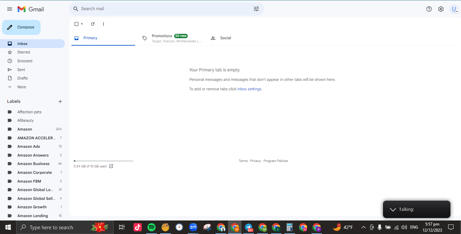Image resolution: width=461 pixels, height=234 pixels.
Task: Open the Calculator taskbar icon
Action: tap(289, 227)
